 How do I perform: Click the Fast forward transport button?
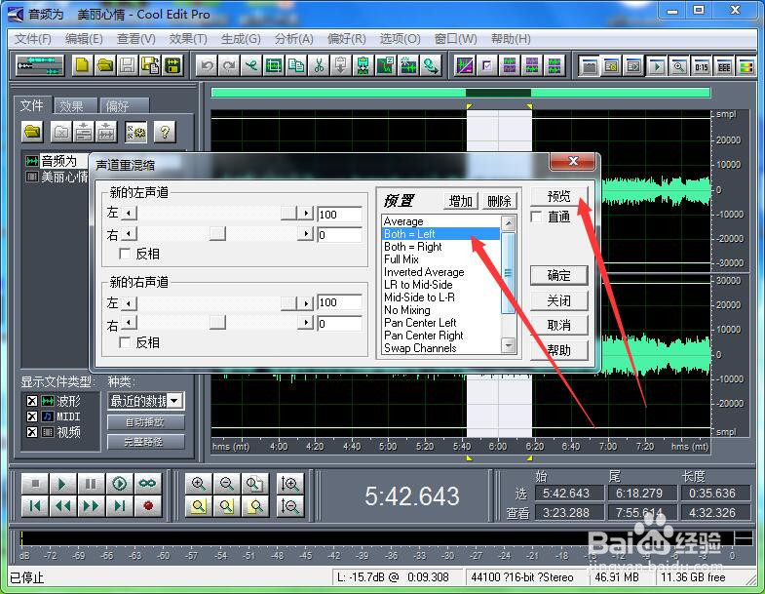click(91, 505)
